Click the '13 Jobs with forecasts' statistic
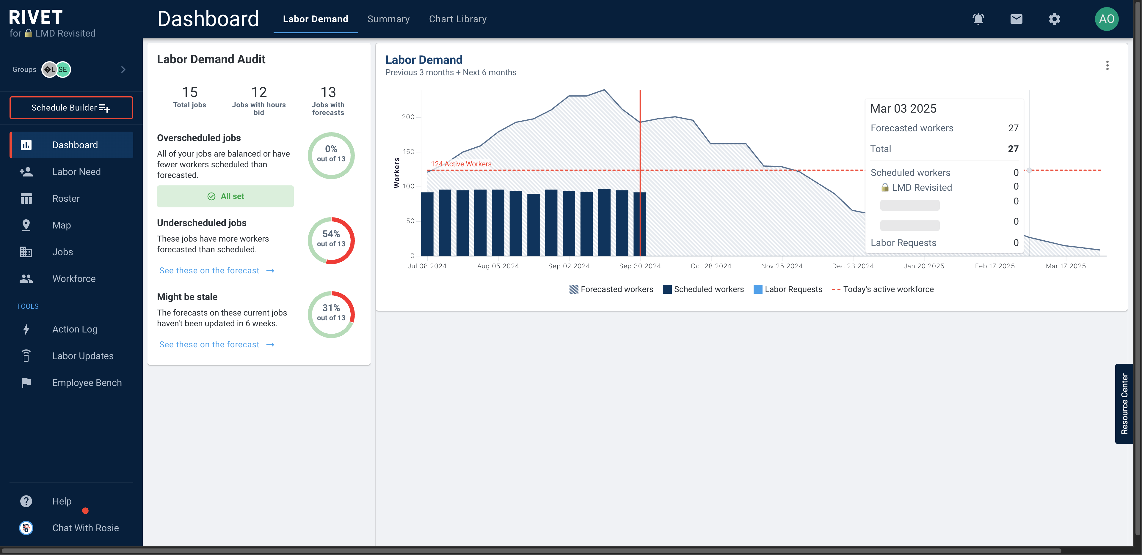This screenshot has height=555, width=1142. coord(328,100)
